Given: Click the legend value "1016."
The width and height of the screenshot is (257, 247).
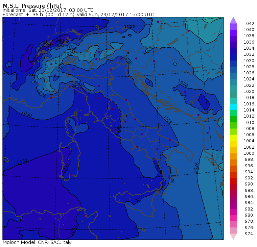Looking at the screenshot, I should (250, 104).
